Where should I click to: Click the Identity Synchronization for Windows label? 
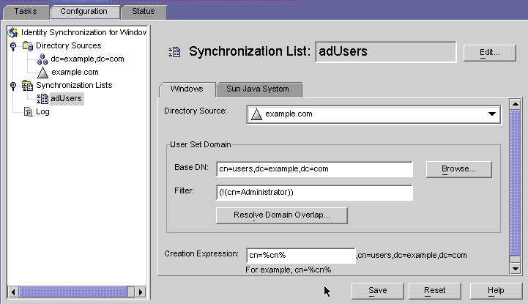(83, 33)
